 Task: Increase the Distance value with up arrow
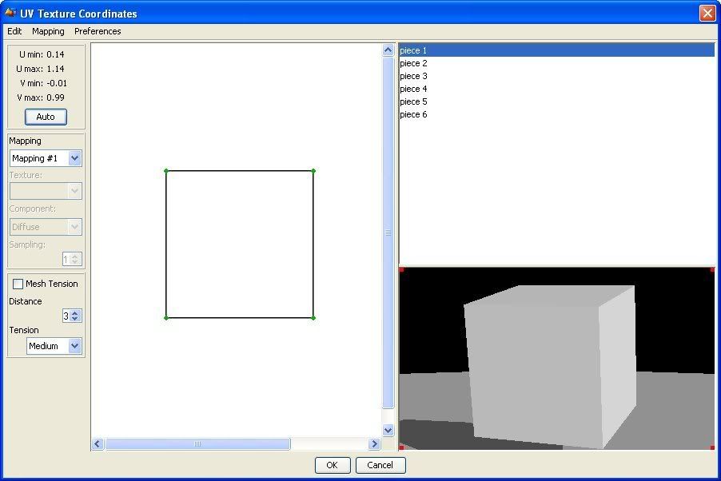click(x=76, y=312)
